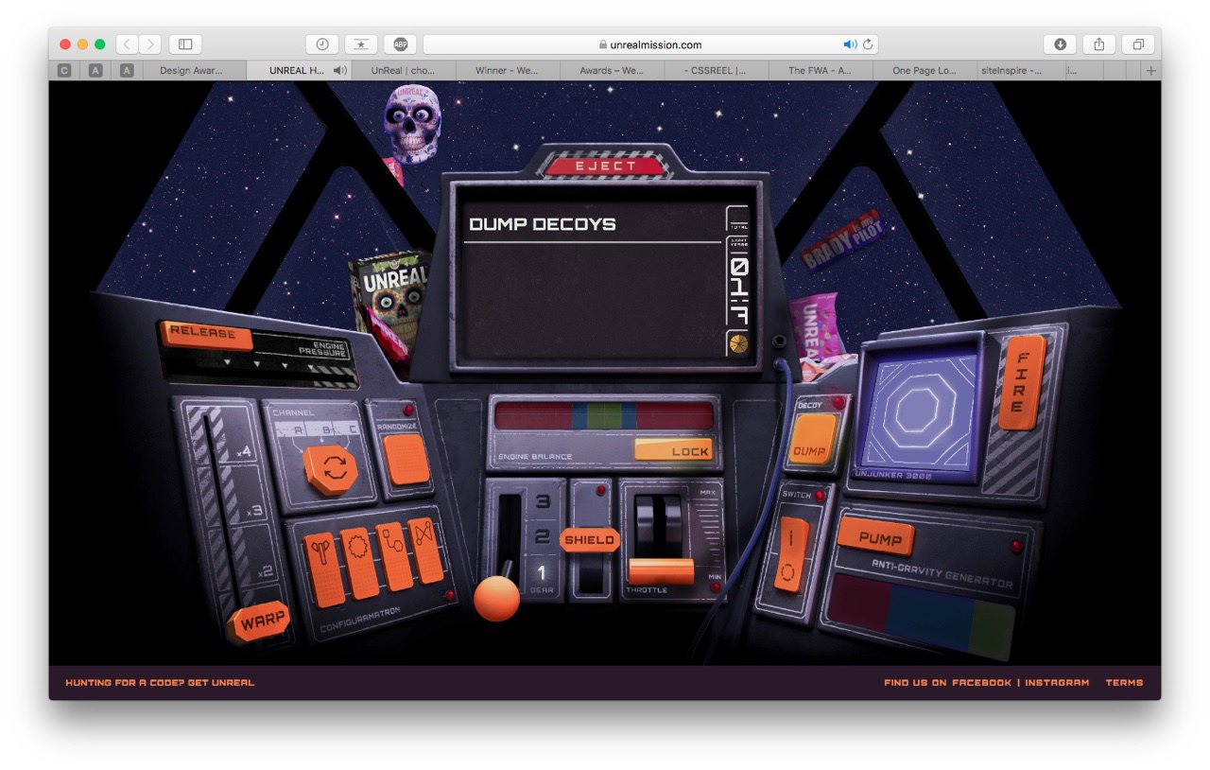Viewport: 1210px width, 770px height.
Task: Select gear 1 on gear panel
Action: click(x=542, y=572)
